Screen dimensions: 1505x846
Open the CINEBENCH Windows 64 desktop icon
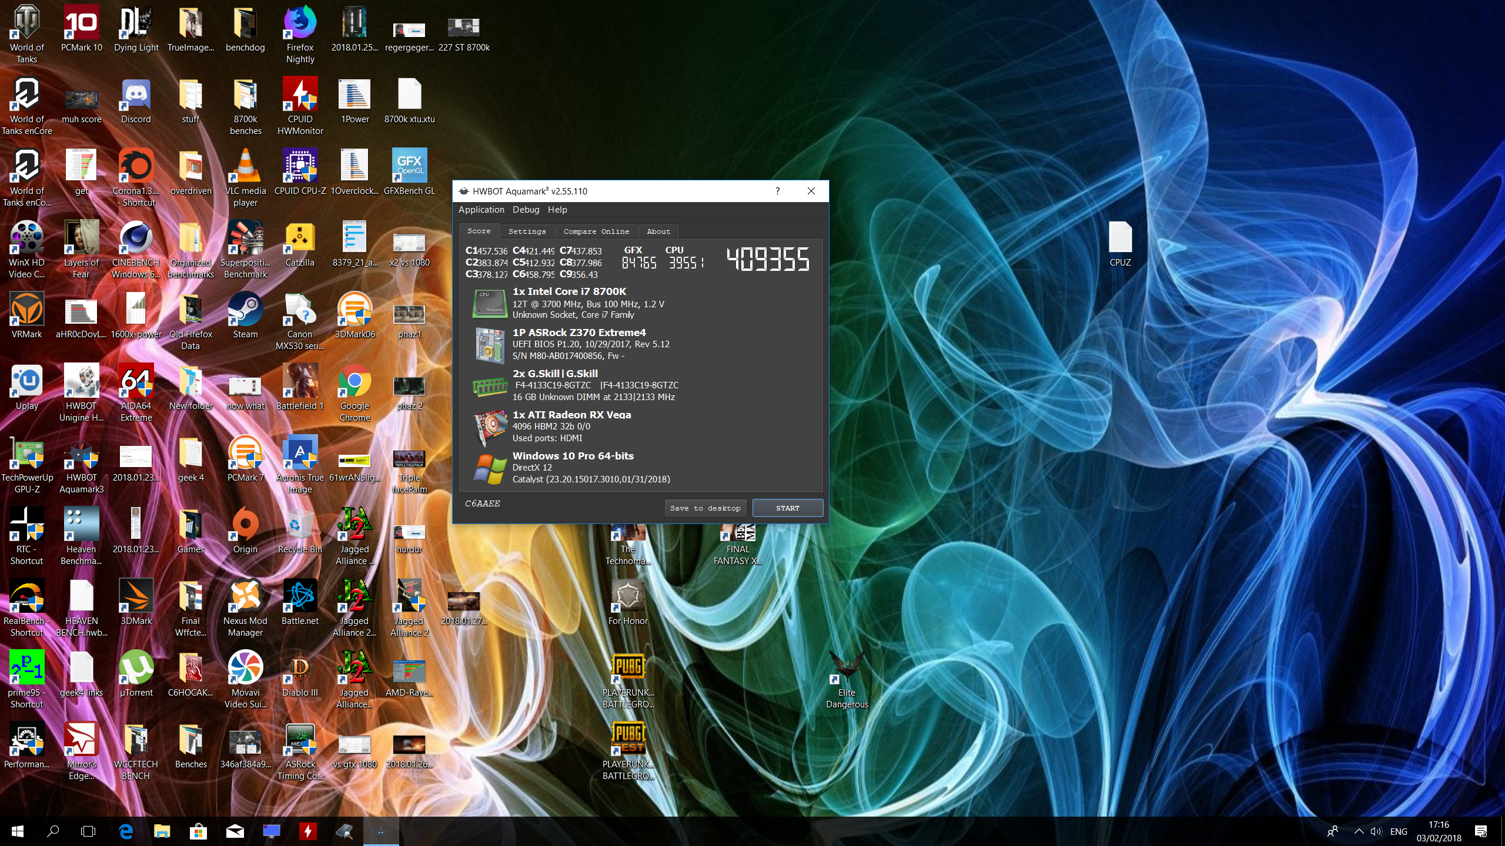point(136,250)
